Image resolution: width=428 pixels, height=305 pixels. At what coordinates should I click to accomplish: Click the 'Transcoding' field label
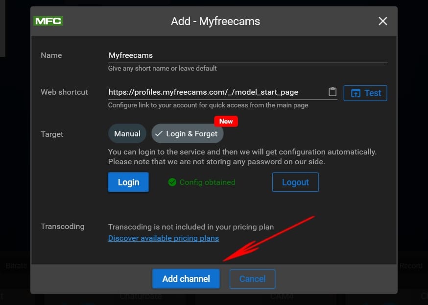point(63,227)
